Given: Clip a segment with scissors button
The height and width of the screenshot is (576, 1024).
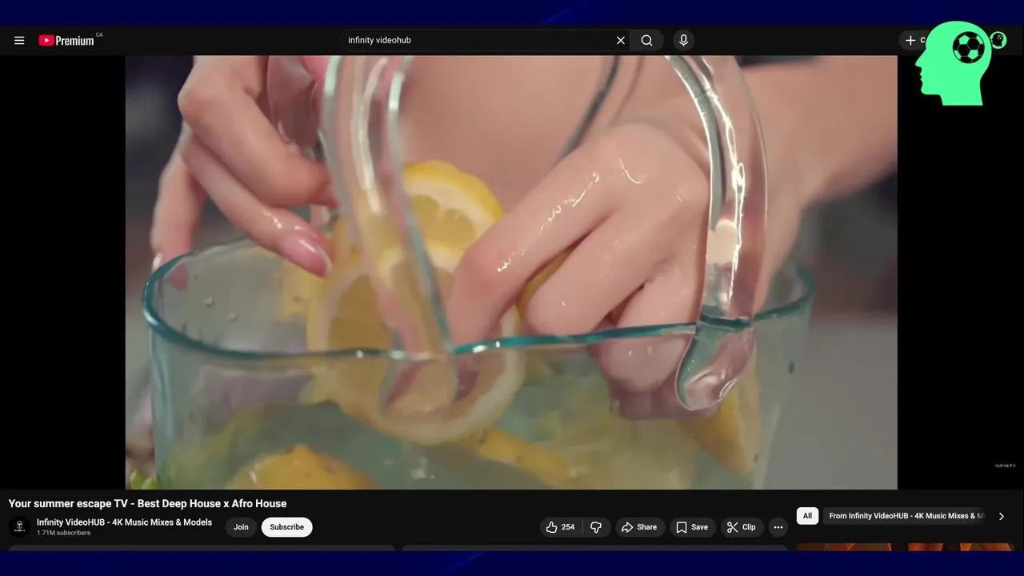Looking at the screenshot, I should [x=741, y=527].
